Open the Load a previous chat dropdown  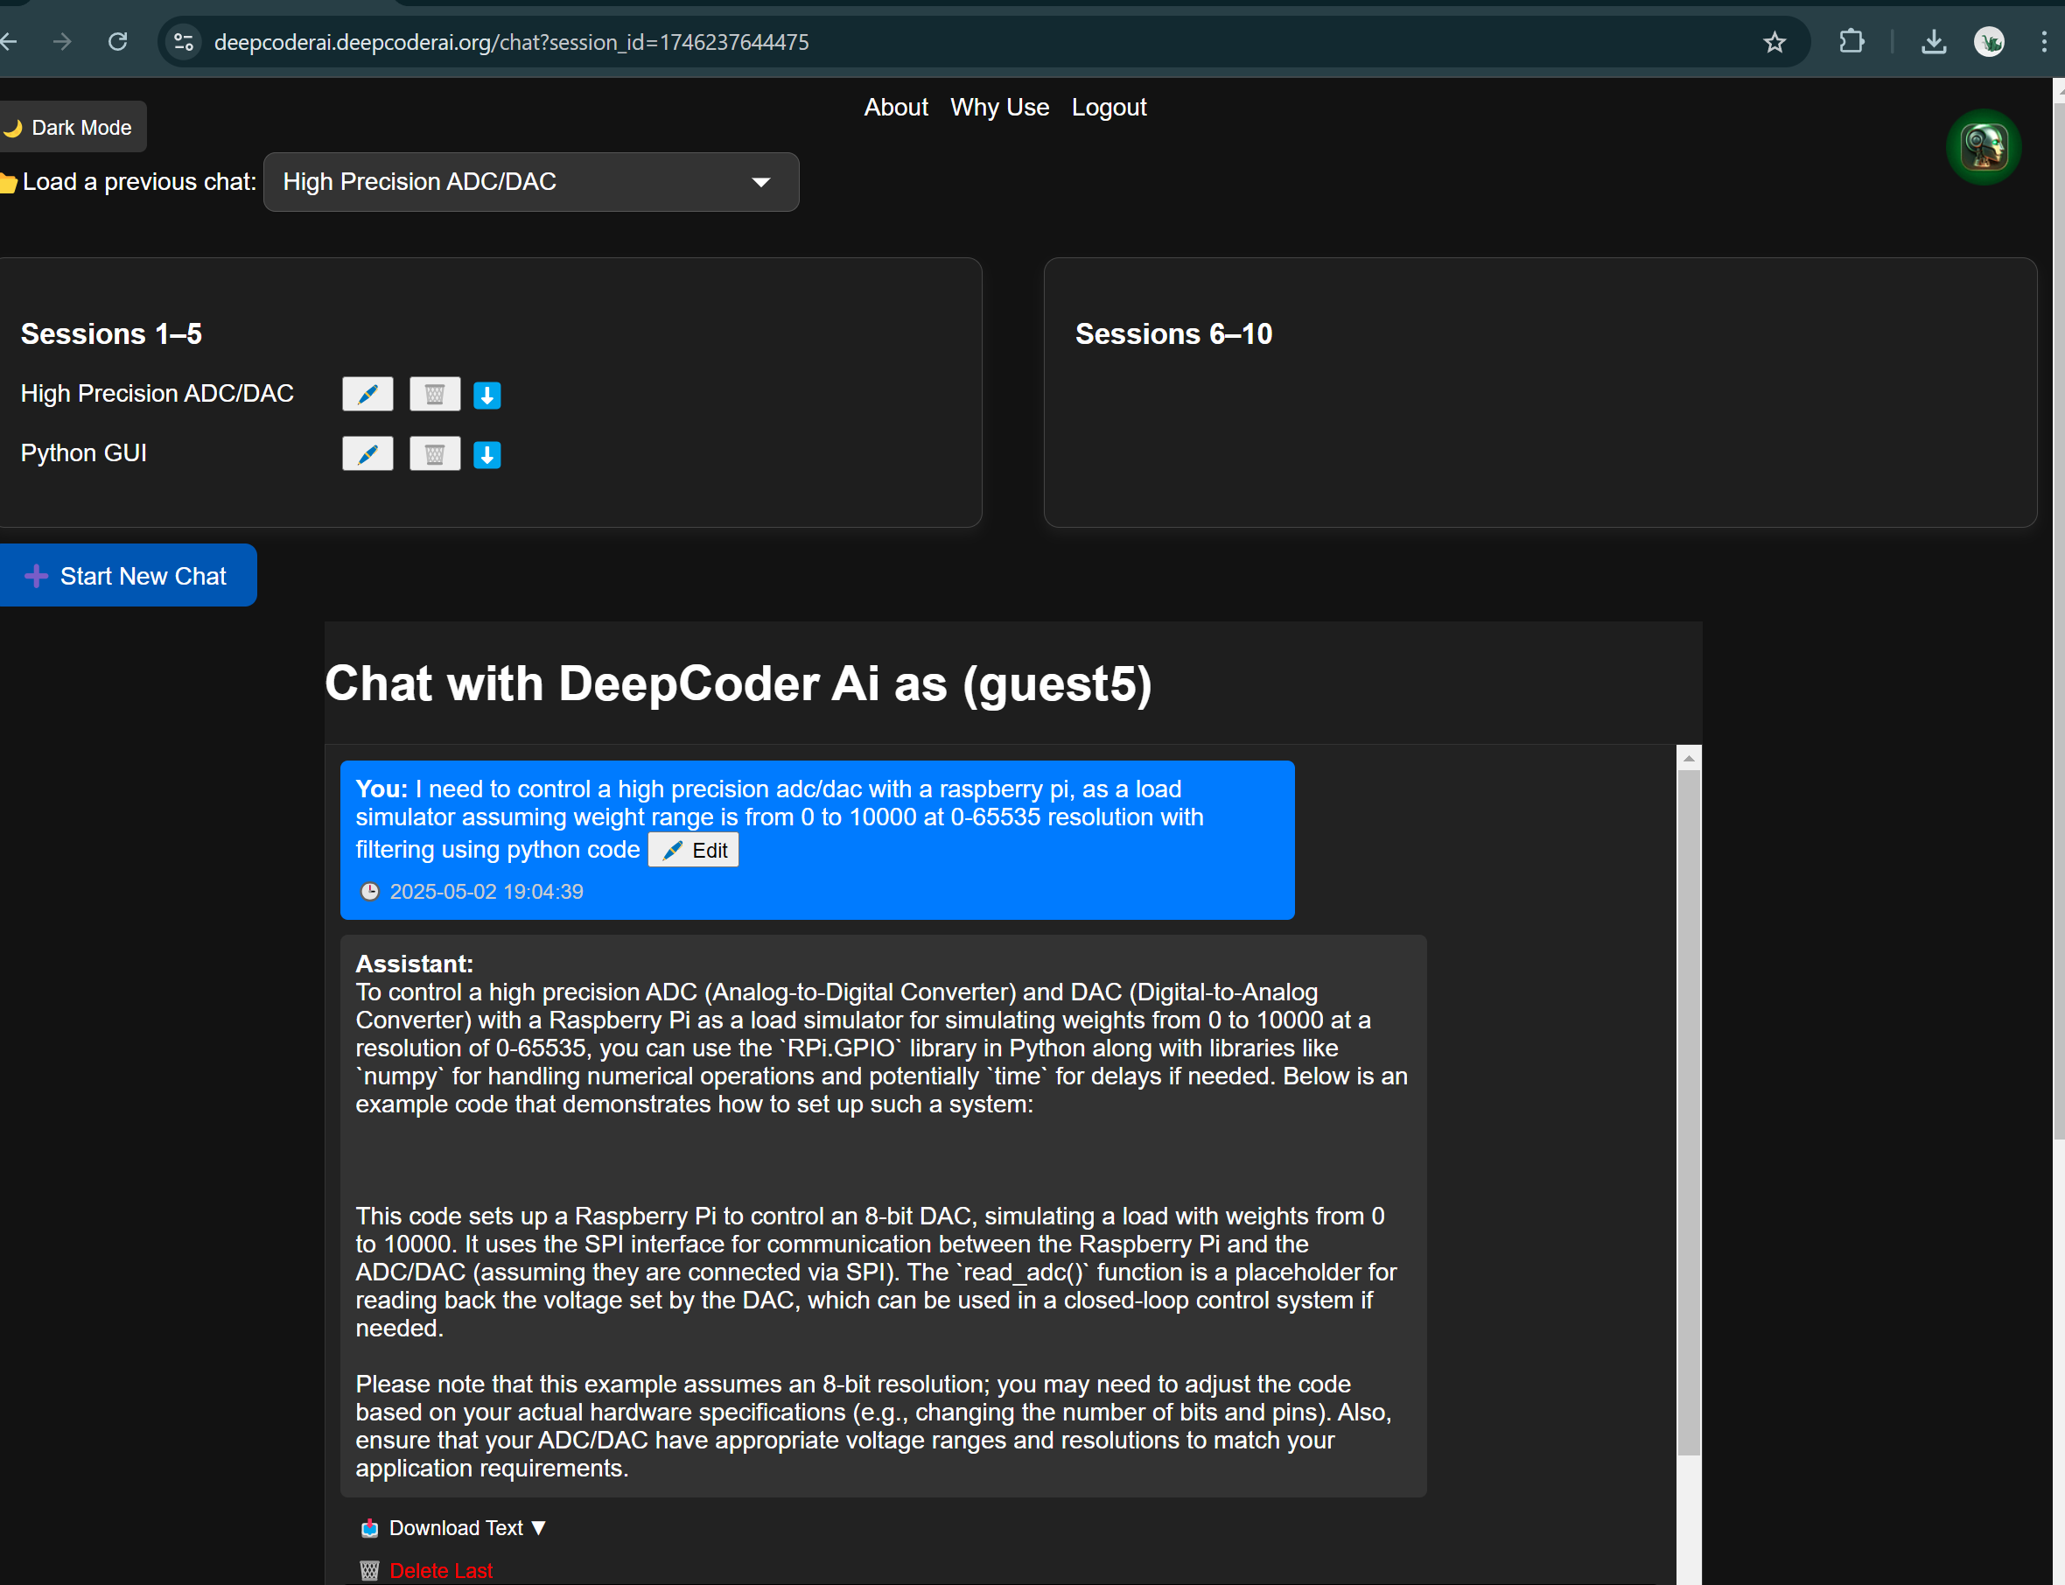(531, 182)
